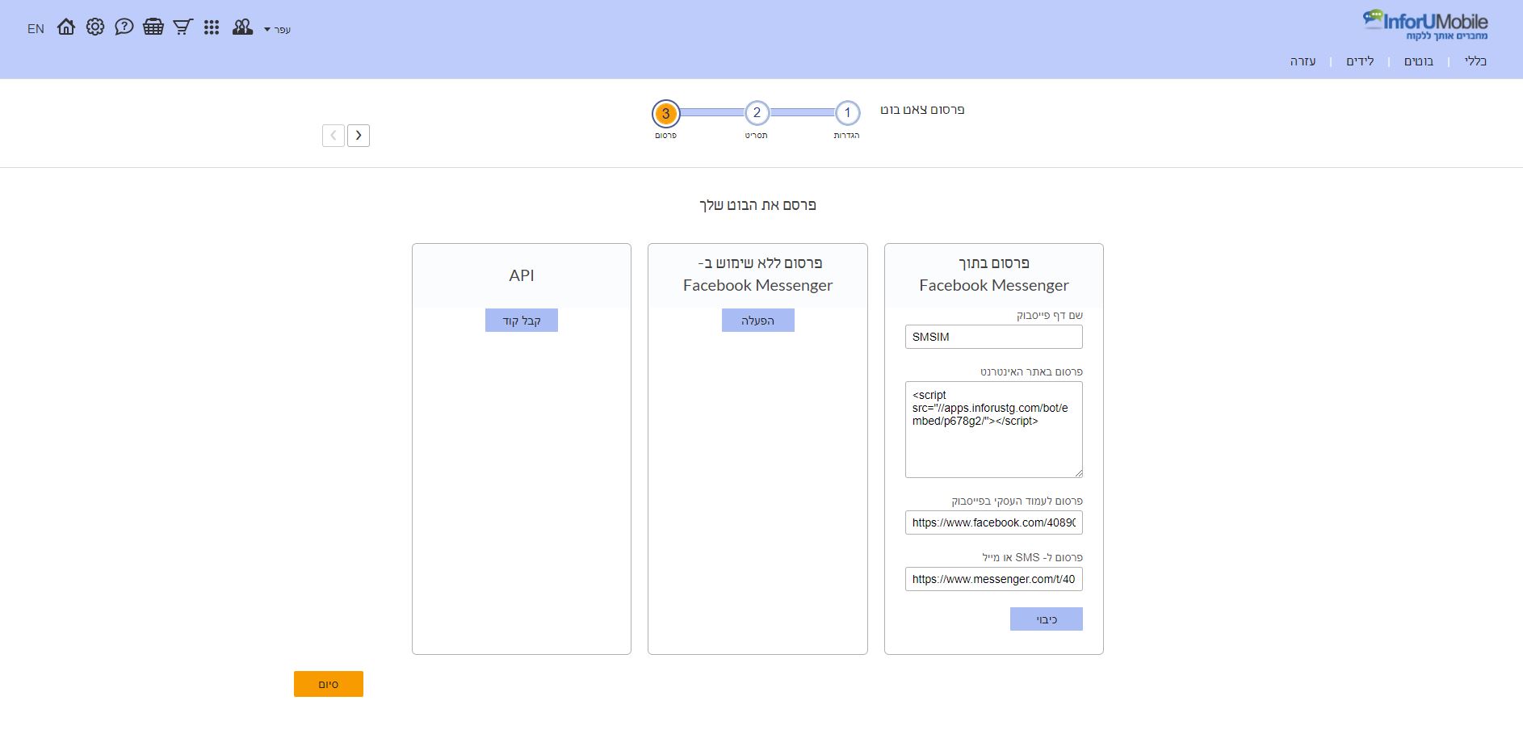1523x730 pixels.
Task: Click the InforUMobile logo
Action: click(1425, 24)
